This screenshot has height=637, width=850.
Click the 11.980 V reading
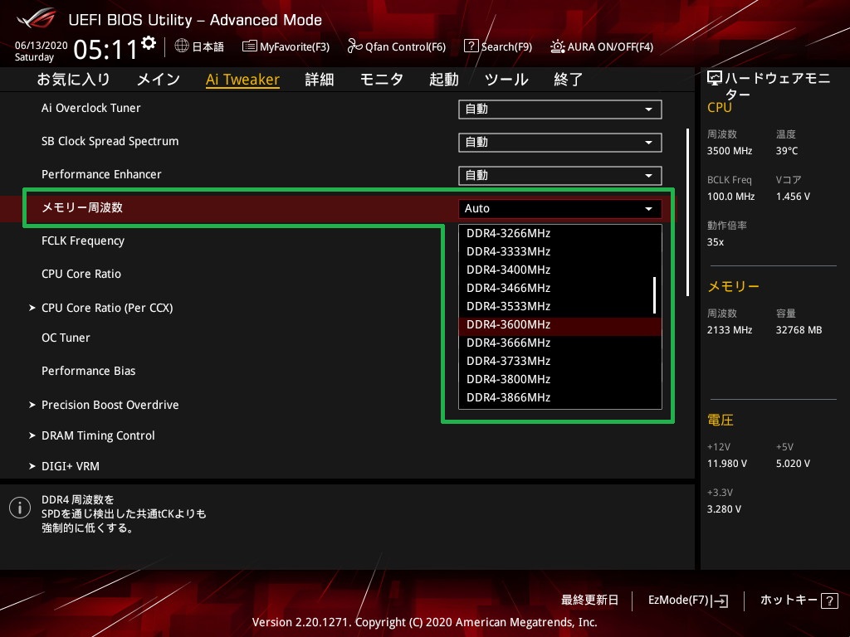[x=727, y=464]
